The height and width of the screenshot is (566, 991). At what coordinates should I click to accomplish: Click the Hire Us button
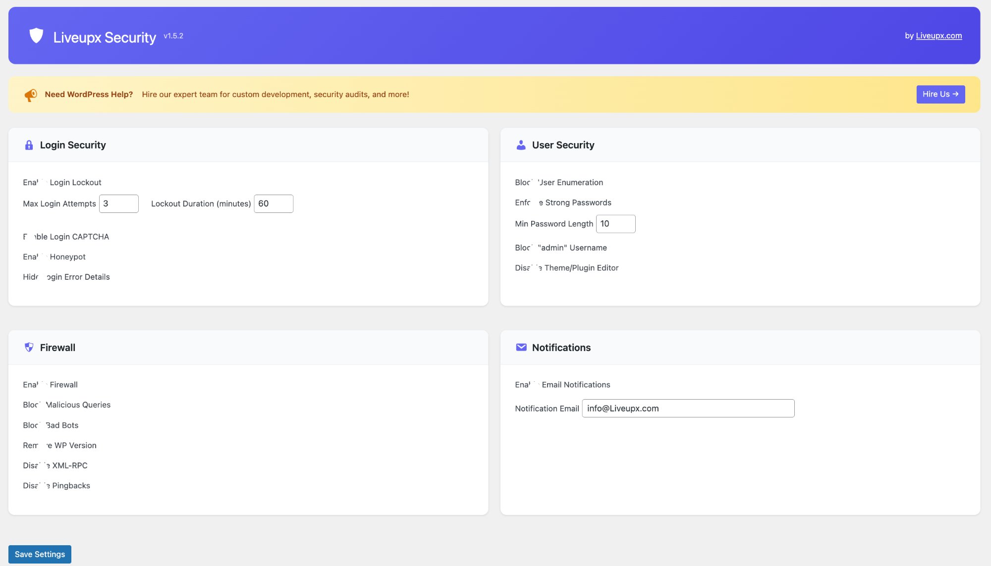click(x=940, y=94)
